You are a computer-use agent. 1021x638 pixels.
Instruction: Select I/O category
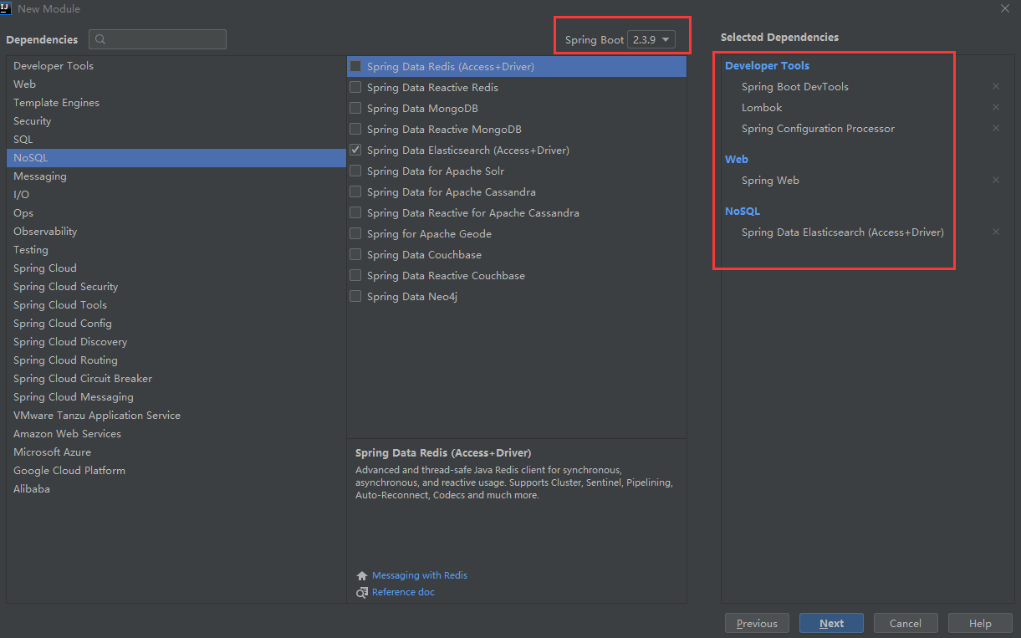tap(176, 194)
